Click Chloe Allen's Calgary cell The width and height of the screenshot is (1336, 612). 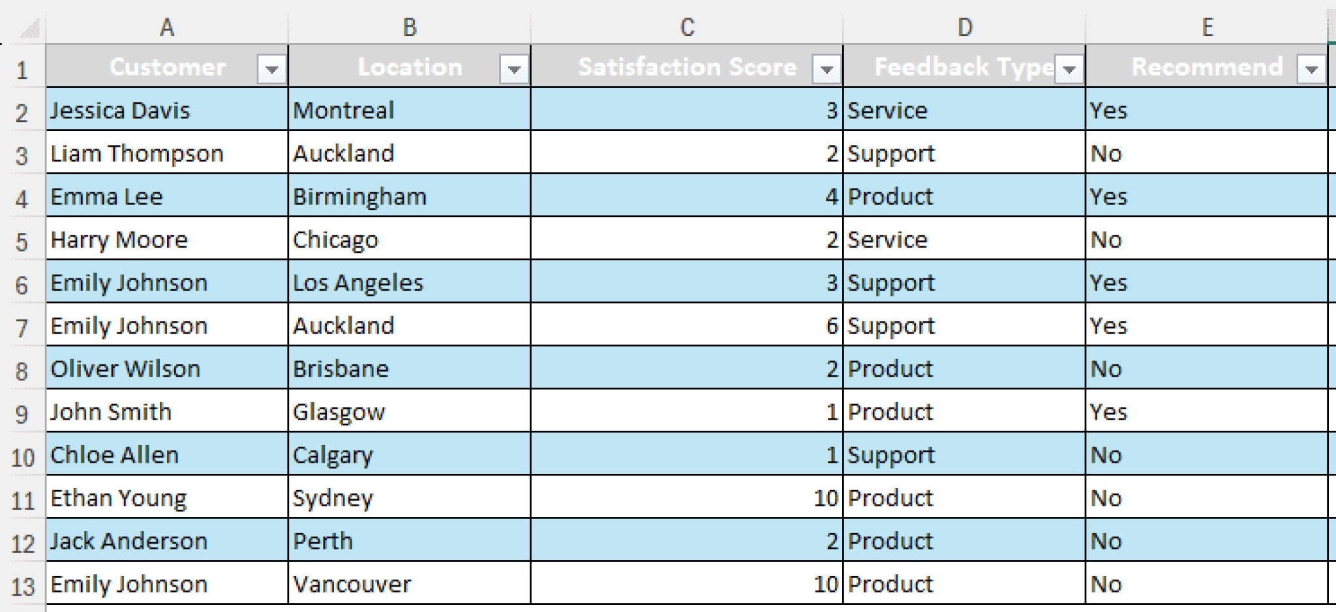click(x=409, y=454)
